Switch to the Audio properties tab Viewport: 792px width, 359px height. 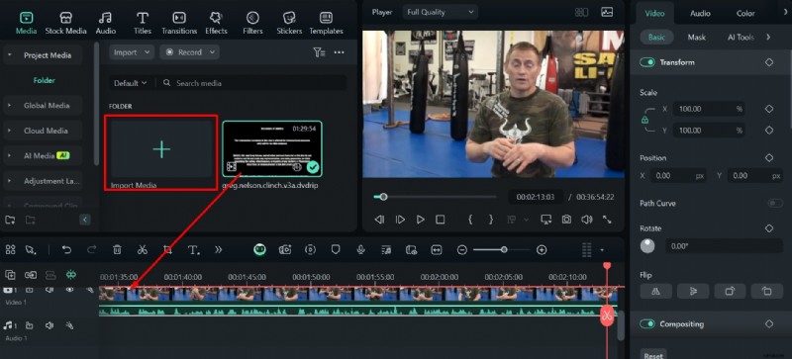tap(700, 14)
